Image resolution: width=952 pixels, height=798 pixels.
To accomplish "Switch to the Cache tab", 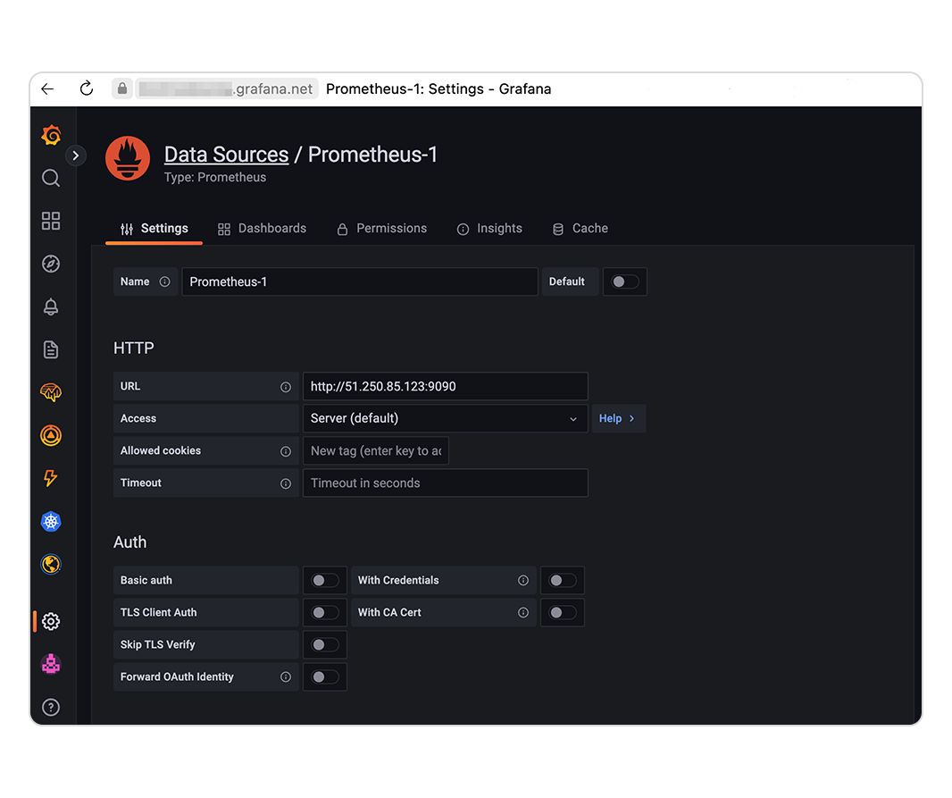I will 580,229.
